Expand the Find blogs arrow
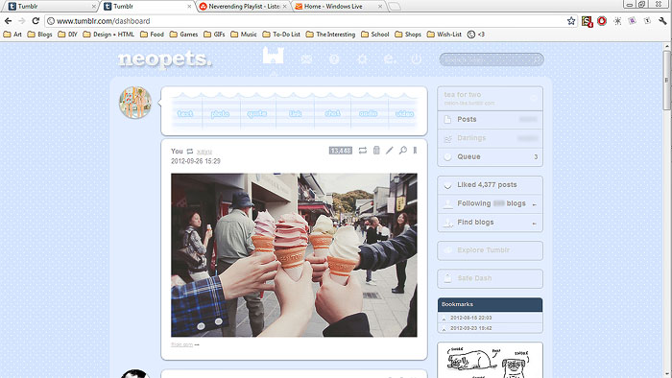Screen dimensions: 672x378 coord(534,223)
